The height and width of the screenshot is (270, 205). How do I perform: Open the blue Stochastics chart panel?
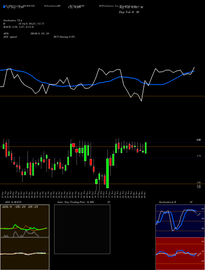point(180,221)
